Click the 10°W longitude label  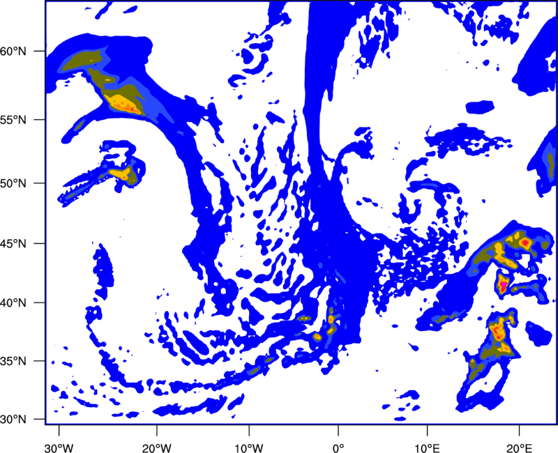click(249, 448)
